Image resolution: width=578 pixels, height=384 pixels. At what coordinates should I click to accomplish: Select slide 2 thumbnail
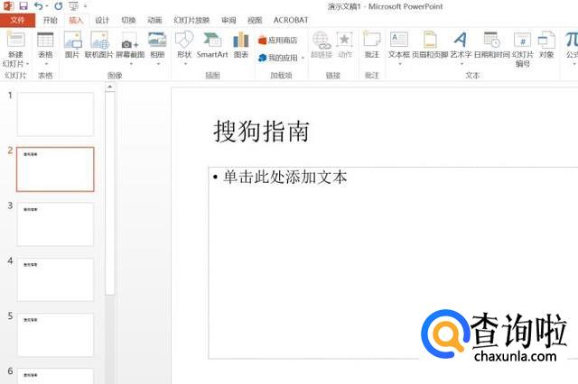[x=55, y=169]
